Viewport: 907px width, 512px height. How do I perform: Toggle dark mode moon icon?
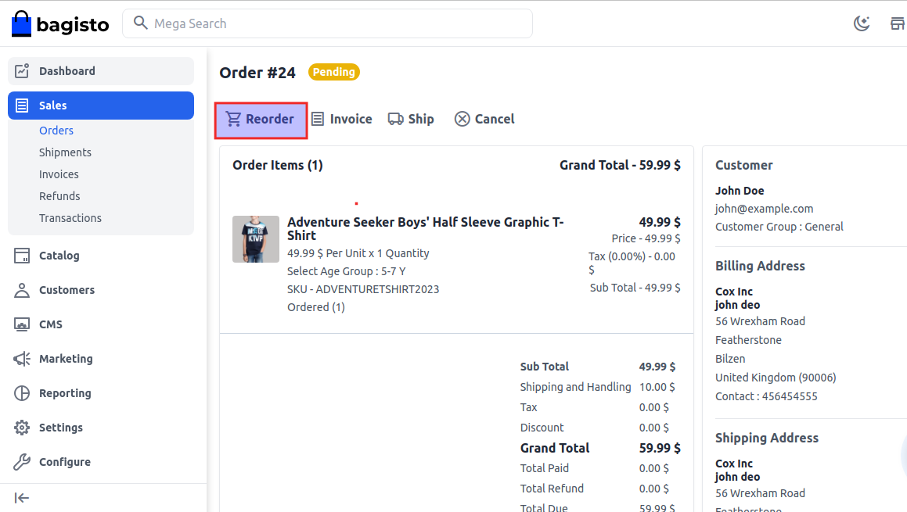pos(862,23)
